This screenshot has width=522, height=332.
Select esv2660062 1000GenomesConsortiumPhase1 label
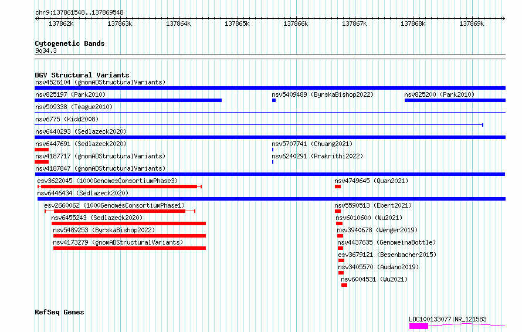click(114, 205)
